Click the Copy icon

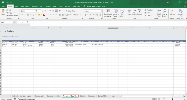(7, 13)
